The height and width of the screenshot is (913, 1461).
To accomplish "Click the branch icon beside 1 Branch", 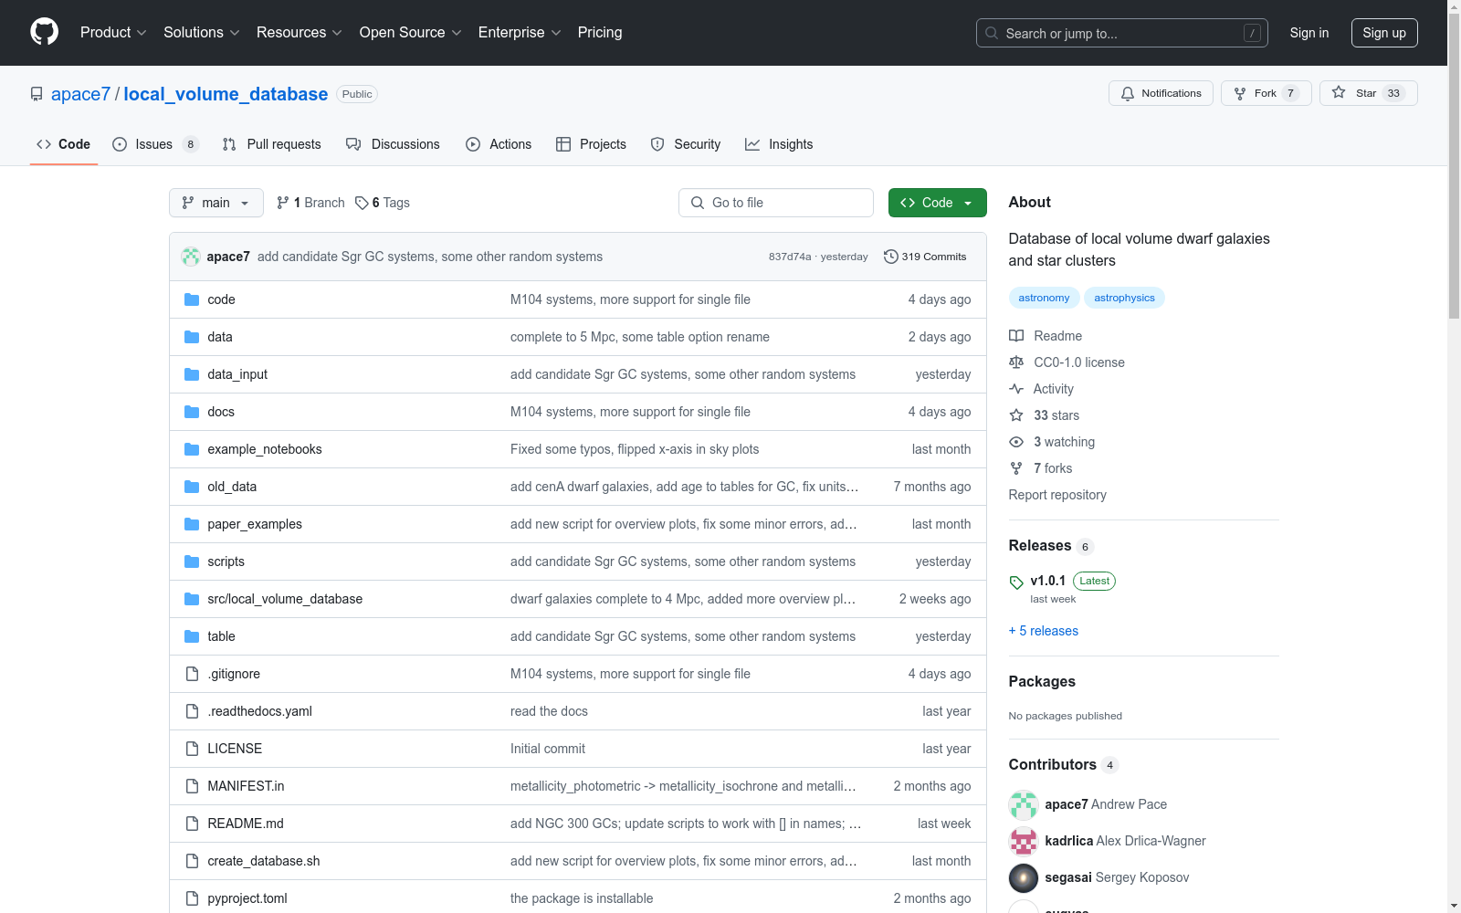I will pos(283,203).
